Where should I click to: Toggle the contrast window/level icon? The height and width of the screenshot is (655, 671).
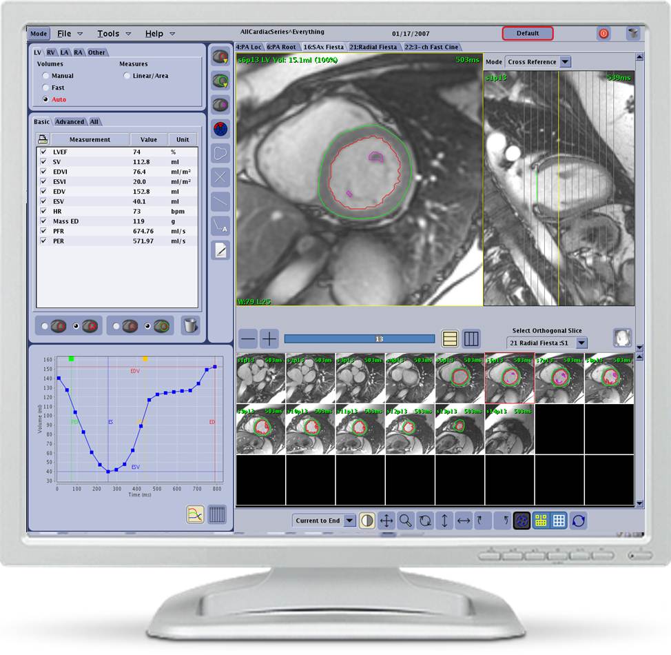tap(367, 521)
